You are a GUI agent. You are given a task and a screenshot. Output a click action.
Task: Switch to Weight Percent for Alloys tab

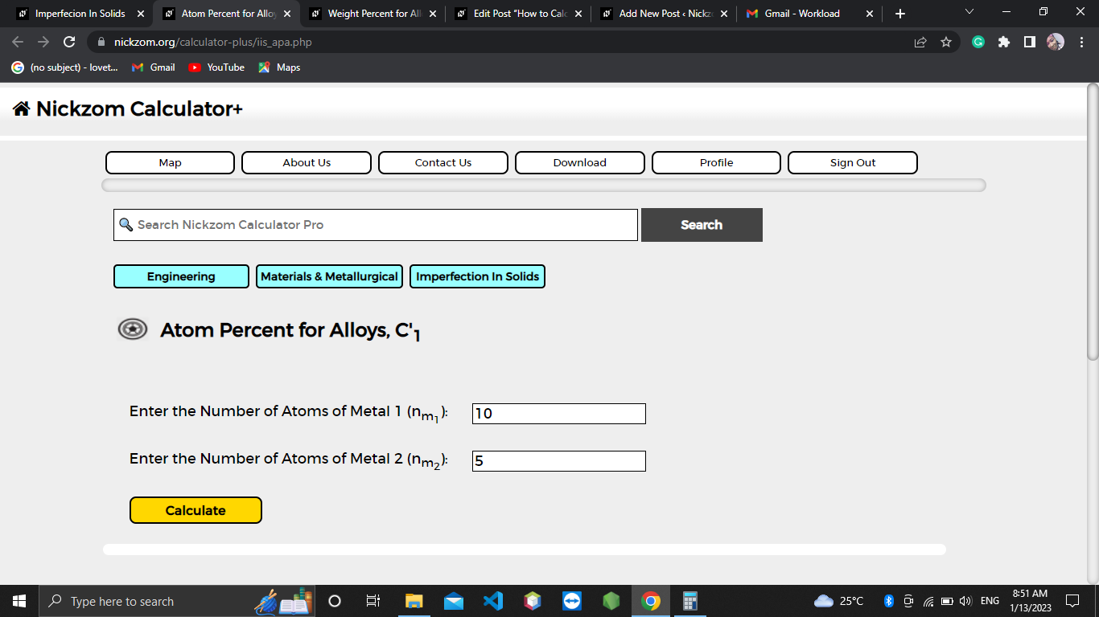tap(373, 14)
